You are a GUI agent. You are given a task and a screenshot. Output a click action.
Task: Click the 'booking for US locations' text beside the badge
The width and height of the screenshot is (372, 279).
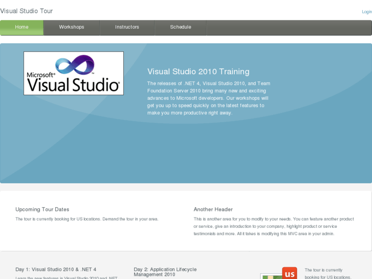coord(327,277)
